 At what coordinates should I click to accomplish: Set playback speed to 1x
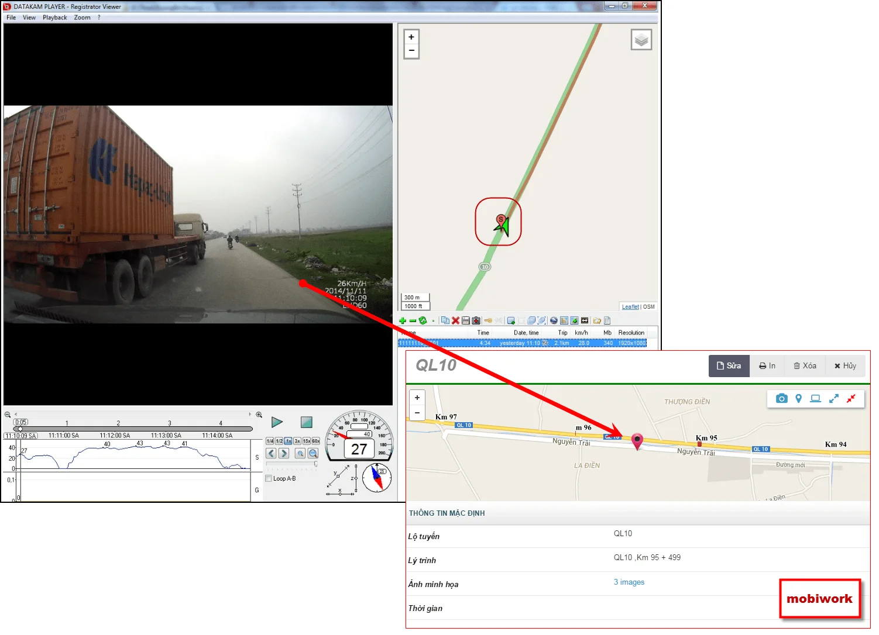(288, 441)
